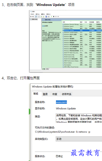Click gear icon beside Wired AutoConfig
Image resolution: width=102 pixels, height=161 pixels.
coord(63,55)
